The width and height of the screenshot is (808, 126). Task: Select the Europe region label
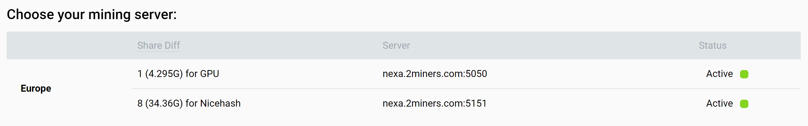click(x=36, y=89)
